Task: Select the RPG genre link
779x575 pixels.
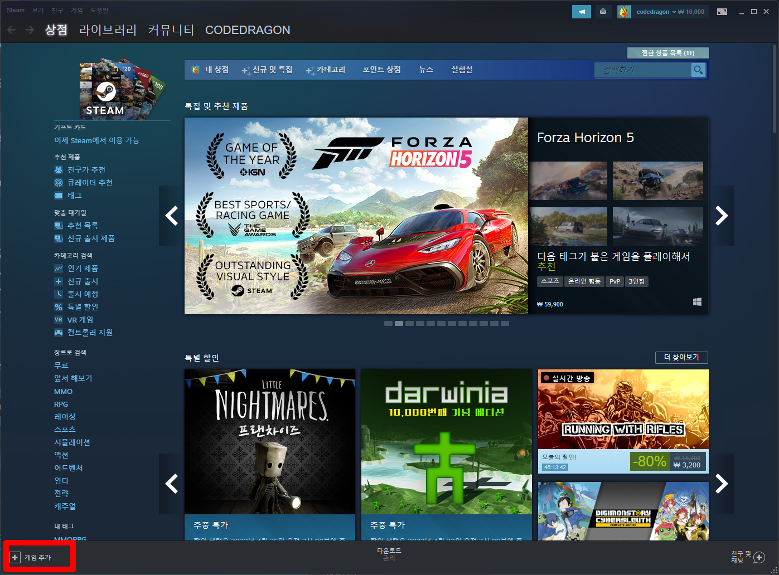Action: point(61,404)
